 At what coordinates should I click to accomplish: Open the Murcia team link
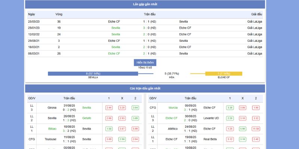point(173,108)
